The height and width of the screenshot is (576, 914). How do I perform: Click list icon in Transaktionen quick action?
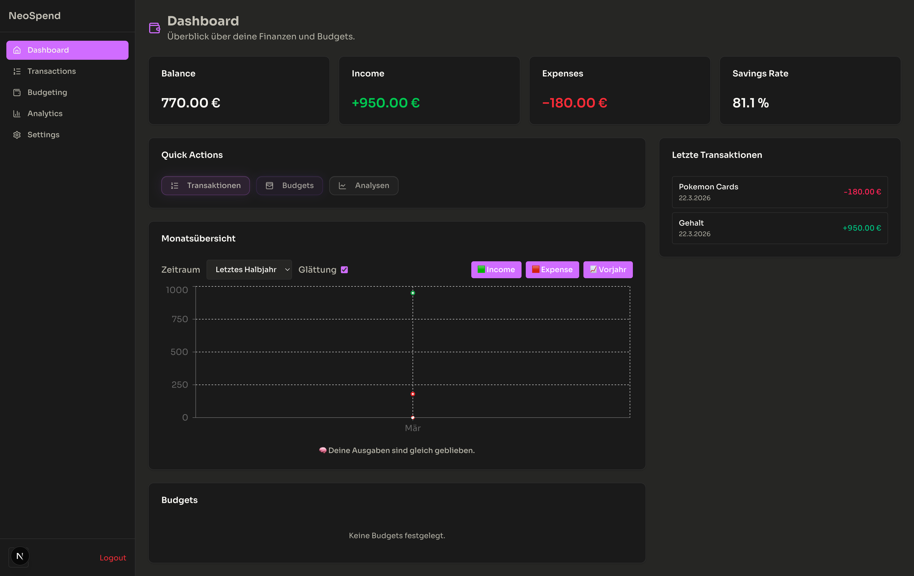175,186
